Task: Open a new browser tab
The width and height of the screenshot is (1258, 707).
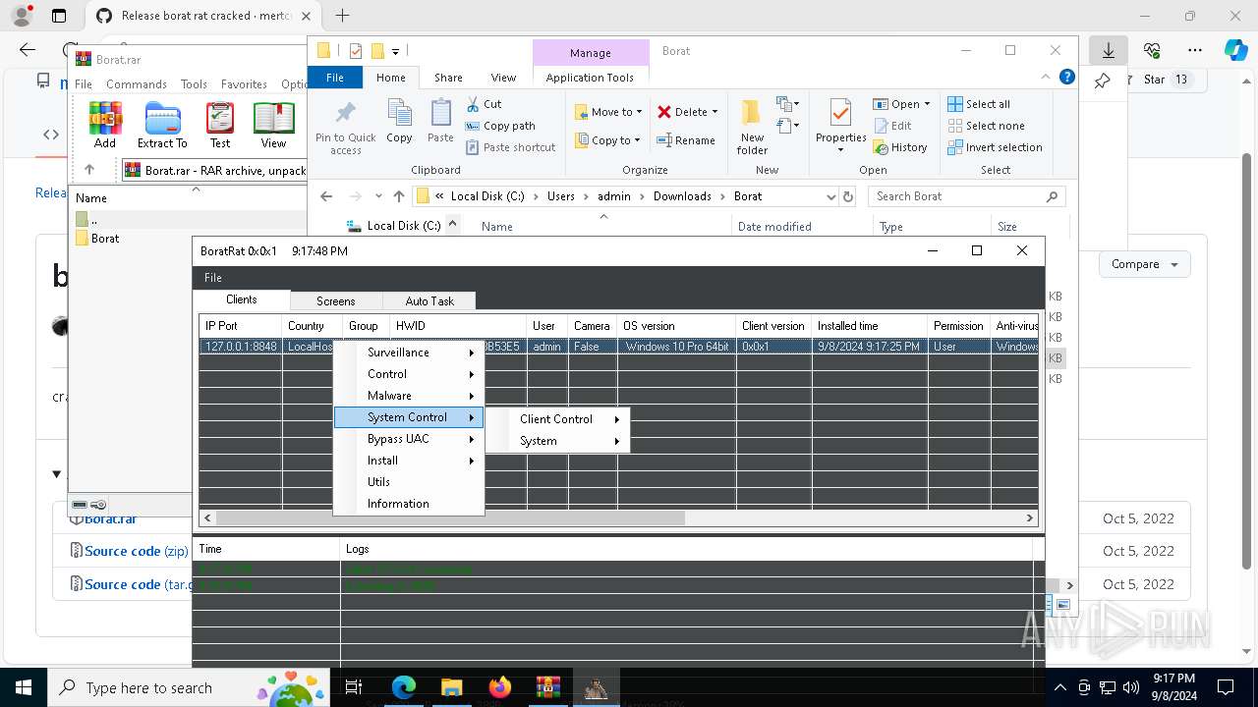Action: [342, 16]
